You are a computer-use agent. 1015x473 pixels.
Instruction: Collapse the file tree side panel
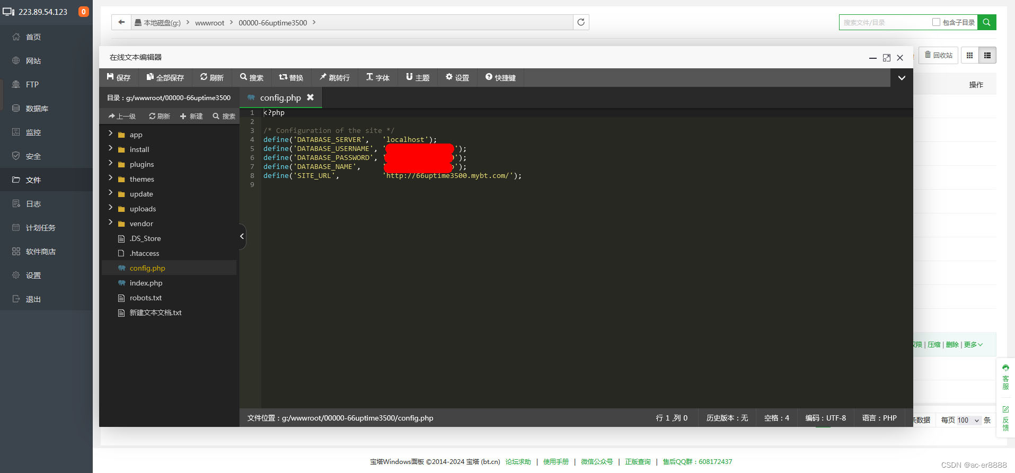[242, 236]
